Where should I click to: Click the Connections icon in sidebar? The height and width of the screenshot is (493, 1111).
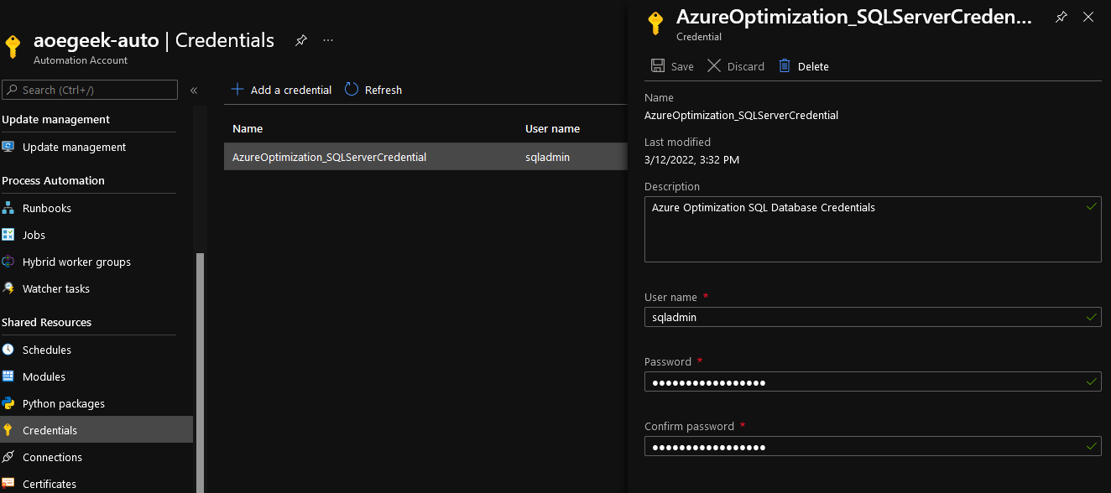[x=8, y=457]
